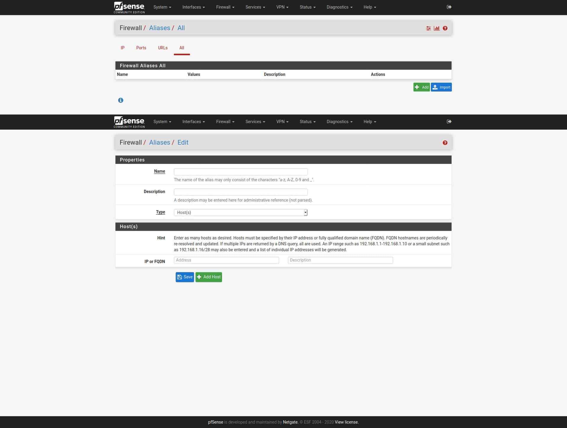Open the Type Host(s) dropdown
Screen dimensions: 567x428
[241, 213]
